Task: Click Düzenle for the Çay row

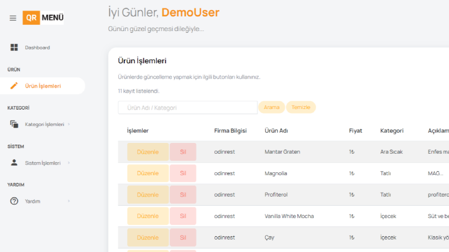Action: pos(148,237)
